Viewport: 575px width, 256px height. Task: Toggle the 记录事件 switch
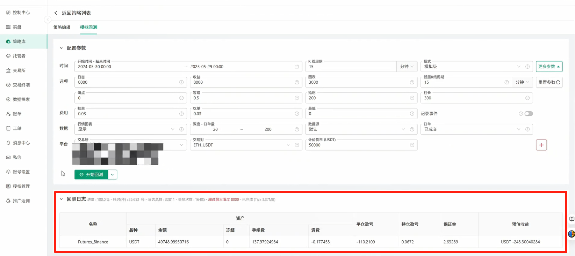point(529,114)
